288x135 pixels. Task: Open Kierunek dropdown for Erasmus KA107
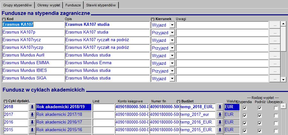(x=172, y=25)
